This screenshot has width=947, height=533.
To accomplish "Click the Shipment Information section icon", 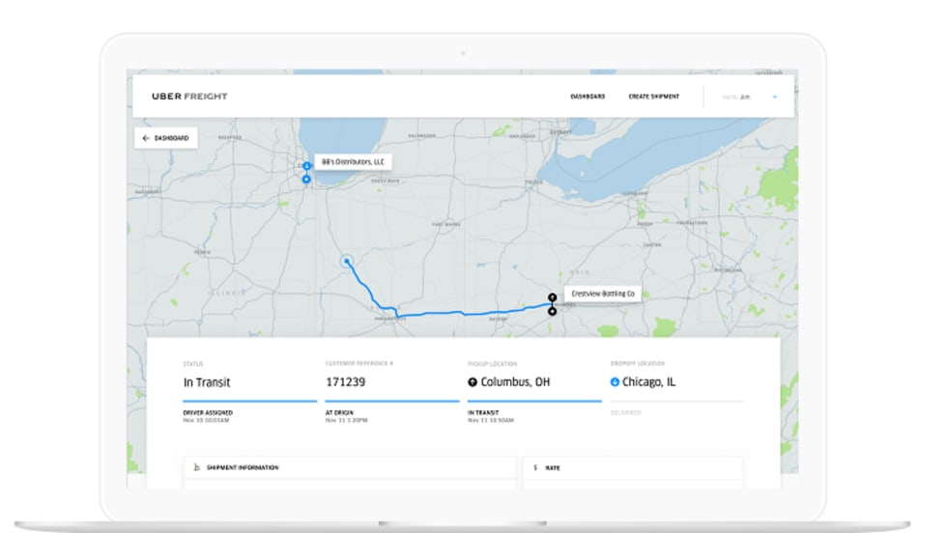I will (x=197, y=467).
